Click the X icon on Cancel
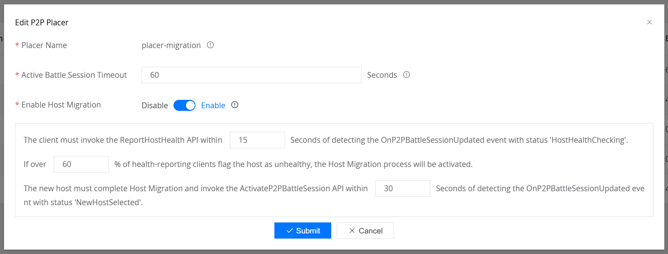668x254 pixels. coord(352,231)
